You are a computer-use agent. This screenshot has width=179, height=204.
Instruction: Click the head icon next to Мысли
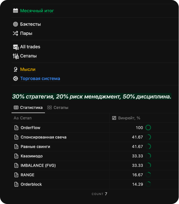[15, 69]
